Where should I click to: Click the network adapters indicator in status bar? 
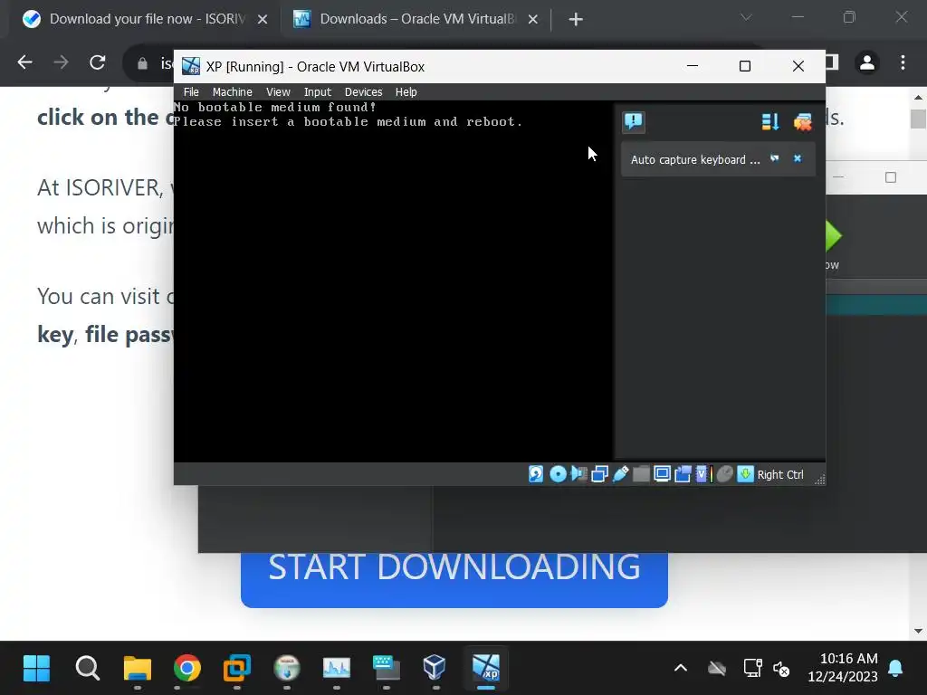[x=599, y=474]
